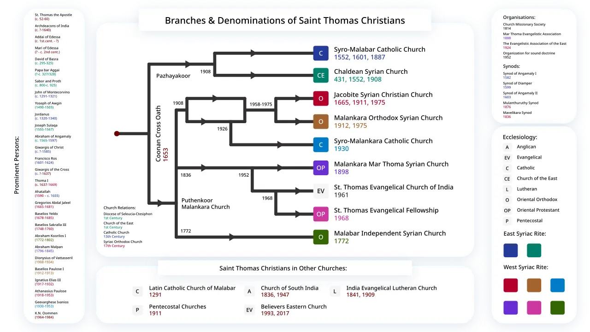Click 'St. Thomas the Apostle' in Prominent Persons
Viewport: 590px width, 332px height.
pos(54,15)
